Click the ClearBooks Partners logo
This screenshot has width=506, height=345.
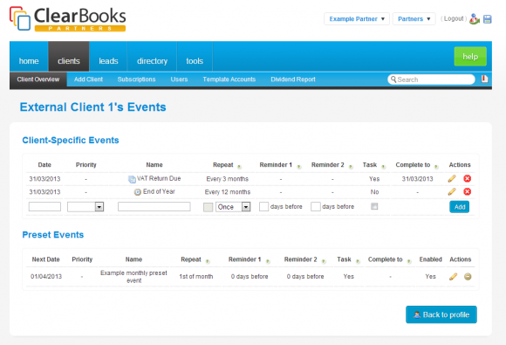pyautogui.click(x=67, y=19)
